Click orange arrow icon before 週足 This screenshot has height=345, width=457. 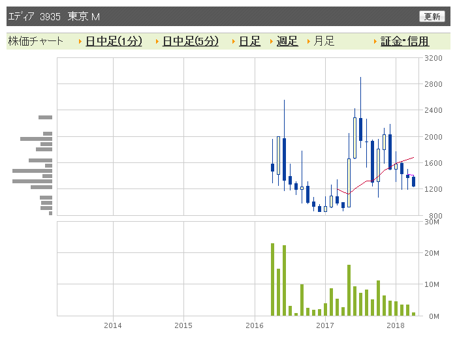pos(272,42)
